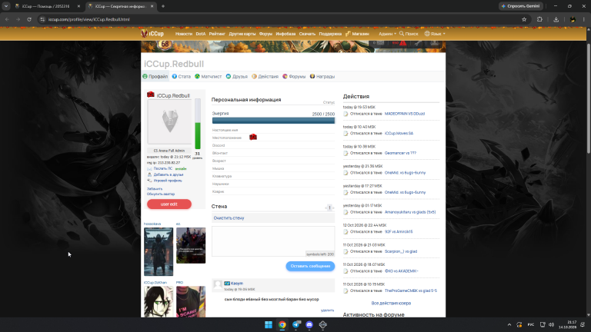Image resolution: width=591 pixels, height=332 pixels.
Task: Click the wrench settings icon in the banner
Action: tap(418, 43)
